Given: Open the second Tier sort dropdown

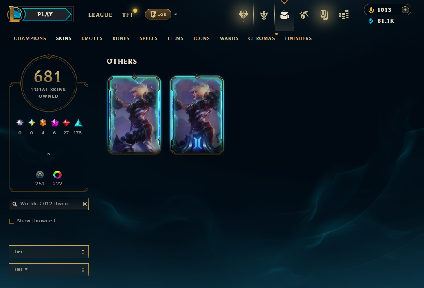Looking at the screenshot, I should point(49,270).
